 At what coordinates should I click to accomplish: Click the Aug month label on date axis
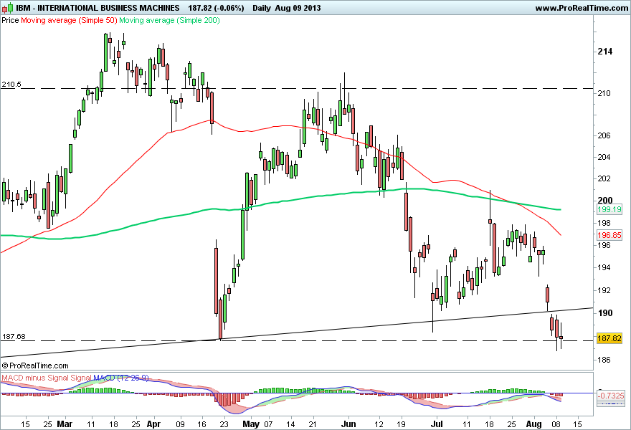point(534,424)
